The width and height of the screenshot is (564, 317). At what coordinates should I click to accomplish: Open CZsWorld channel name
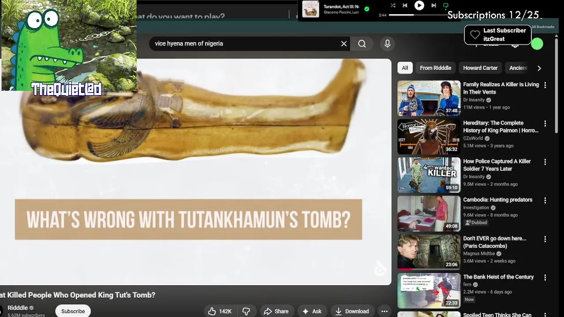pyautogui.click(x=473, y=138)
